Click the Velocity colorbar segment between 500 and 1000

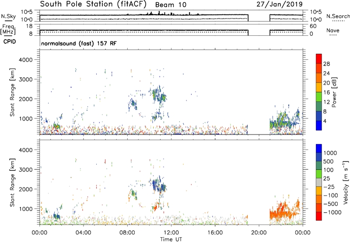pos(319,157)
